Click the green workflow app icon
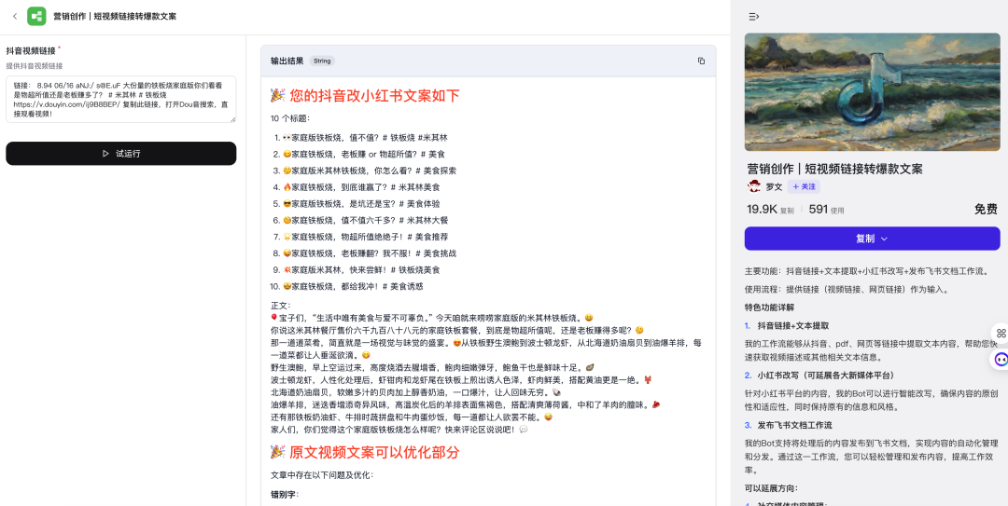The height and width of the screenshot is (506, 1008). (x=36, y=17)
